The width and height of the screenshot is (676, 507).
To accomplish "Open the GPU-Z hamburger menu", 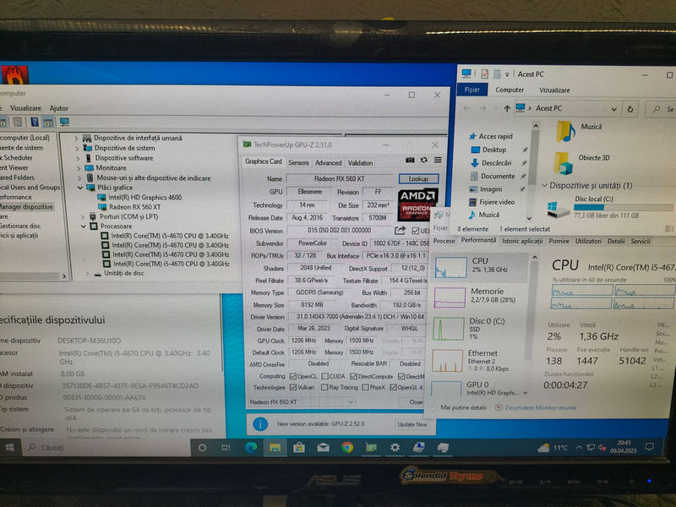I will pos(438,160).
